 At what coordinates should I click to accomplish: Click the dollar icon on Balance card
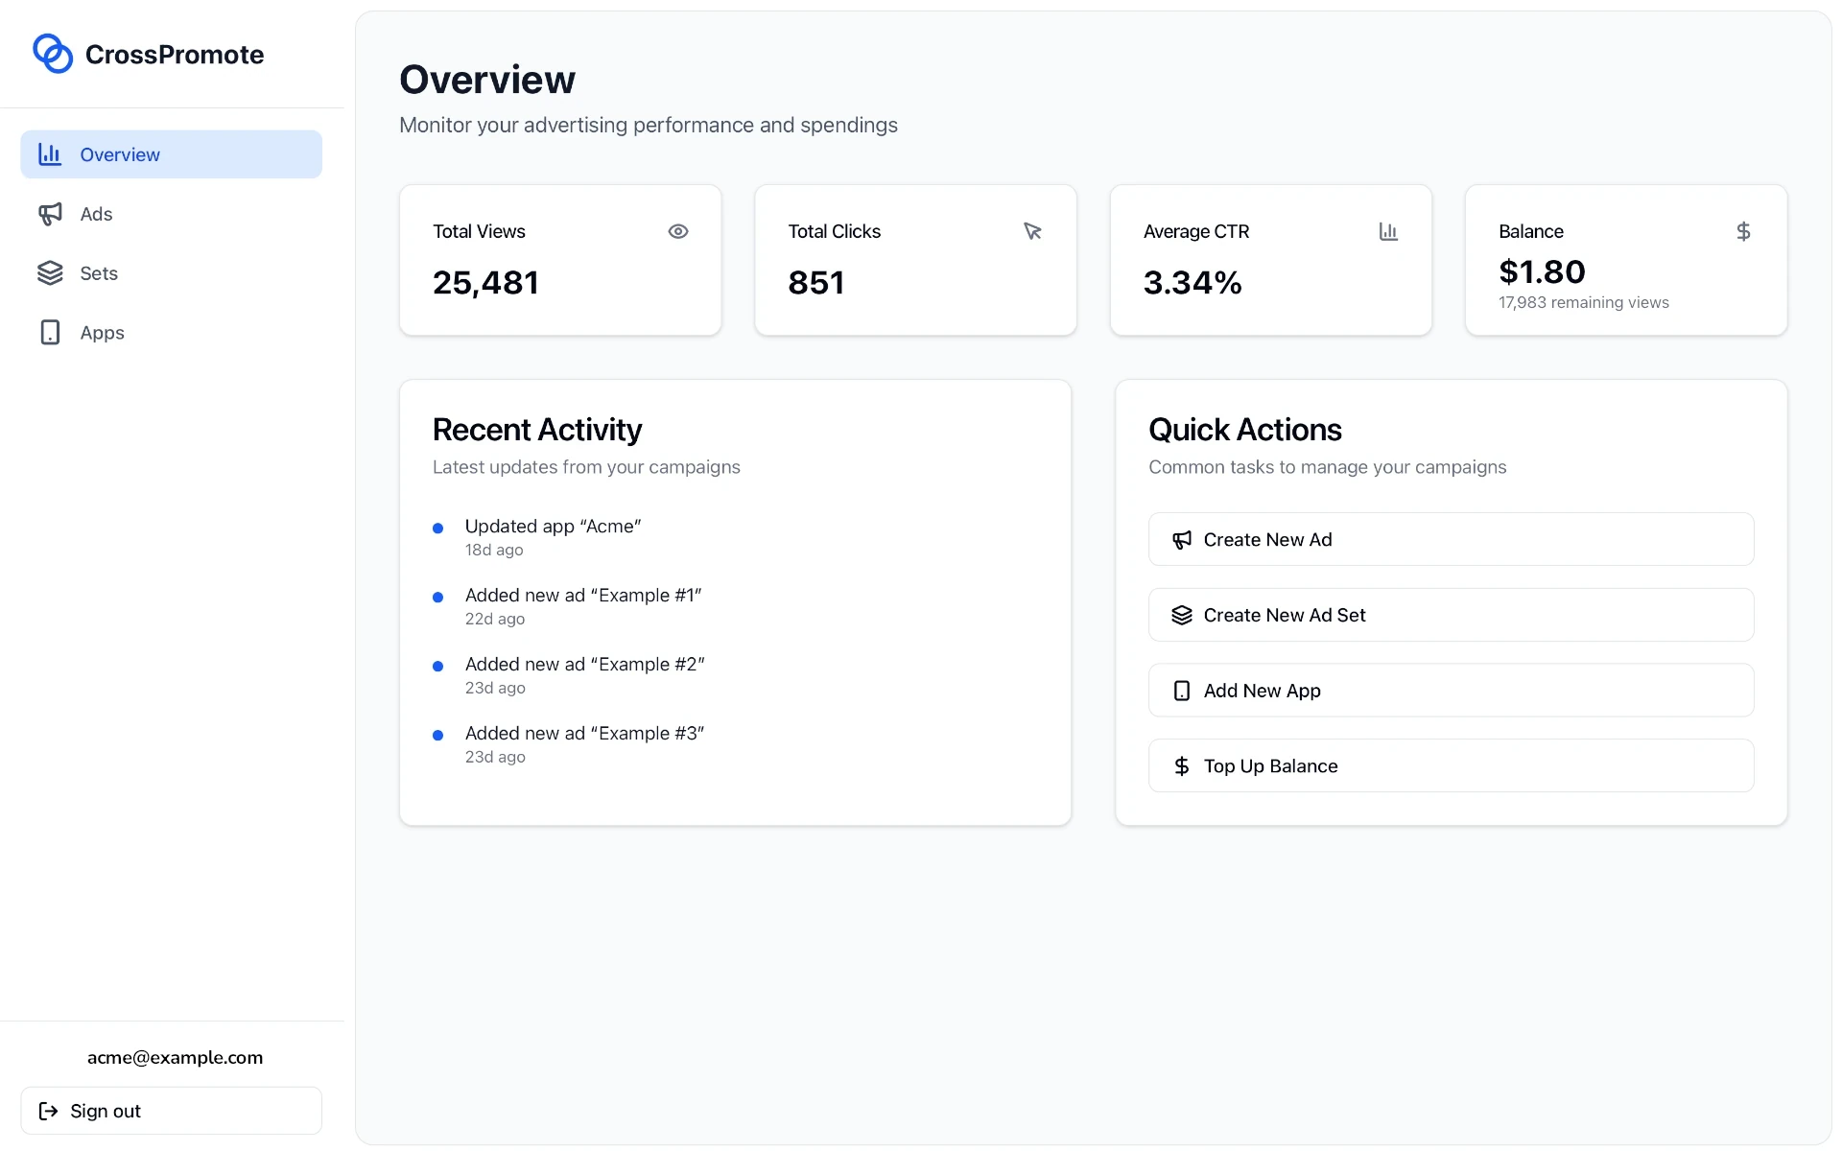(1743, 231)
